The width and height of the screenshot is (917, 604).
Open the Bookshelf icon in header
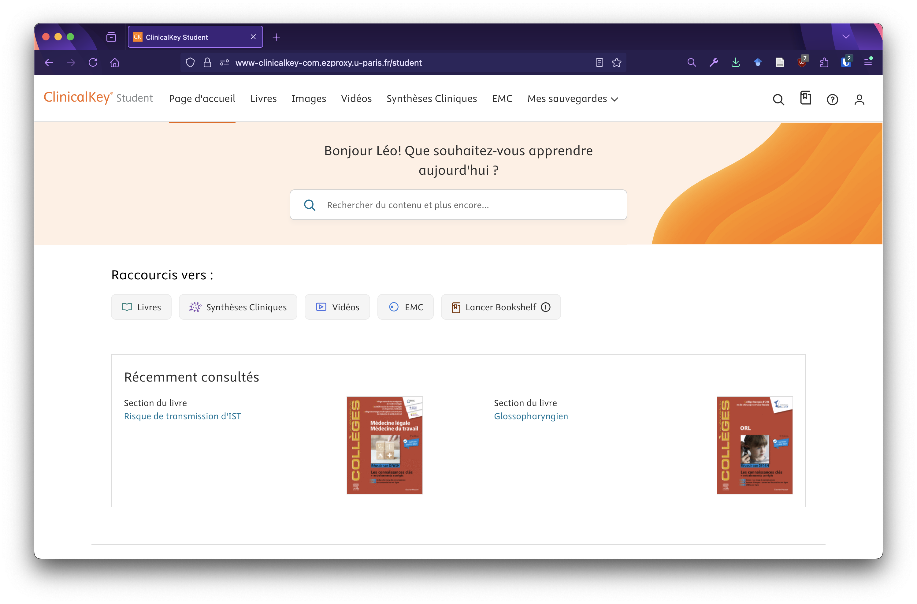coord(805,98)
